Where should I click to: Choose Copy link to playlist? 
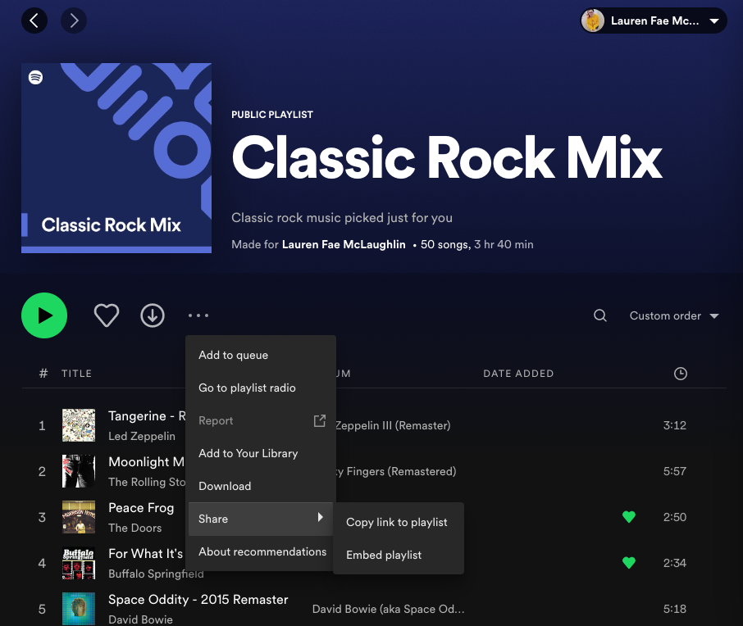click(x=398, y=522)
